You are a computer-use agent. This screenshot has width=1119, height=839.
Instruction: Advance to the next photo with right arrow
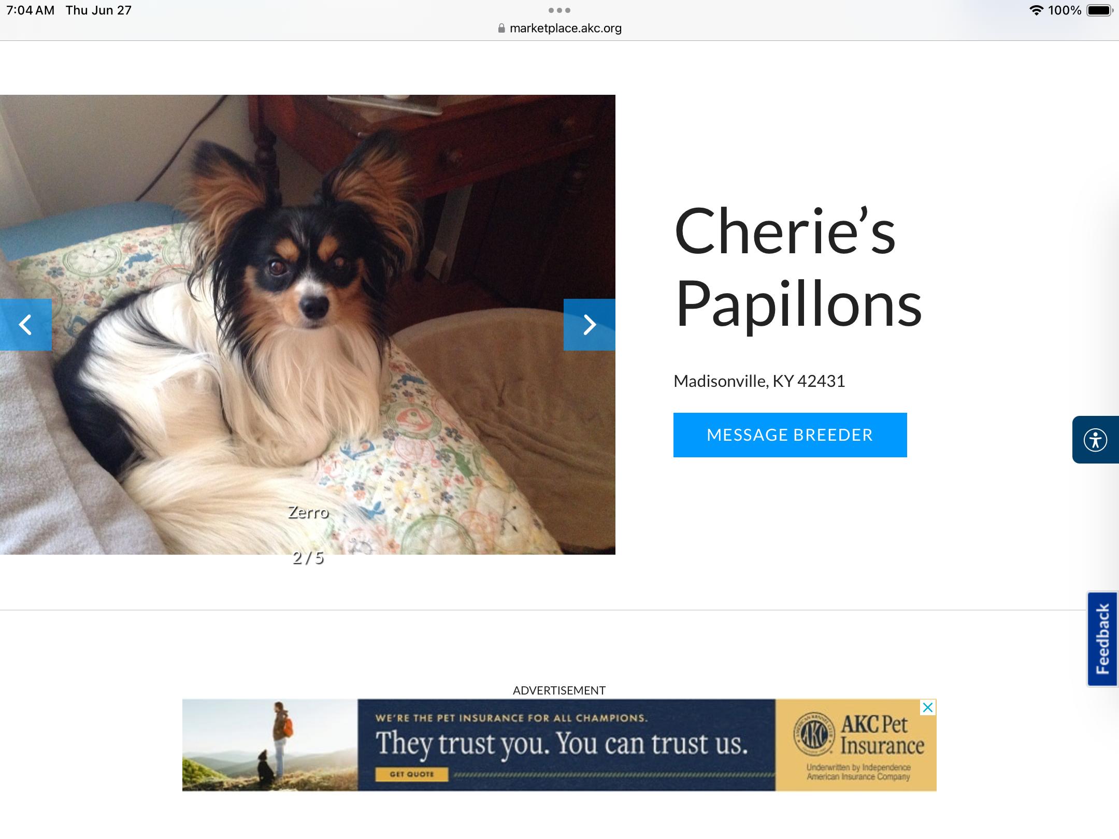pos(590,325)
